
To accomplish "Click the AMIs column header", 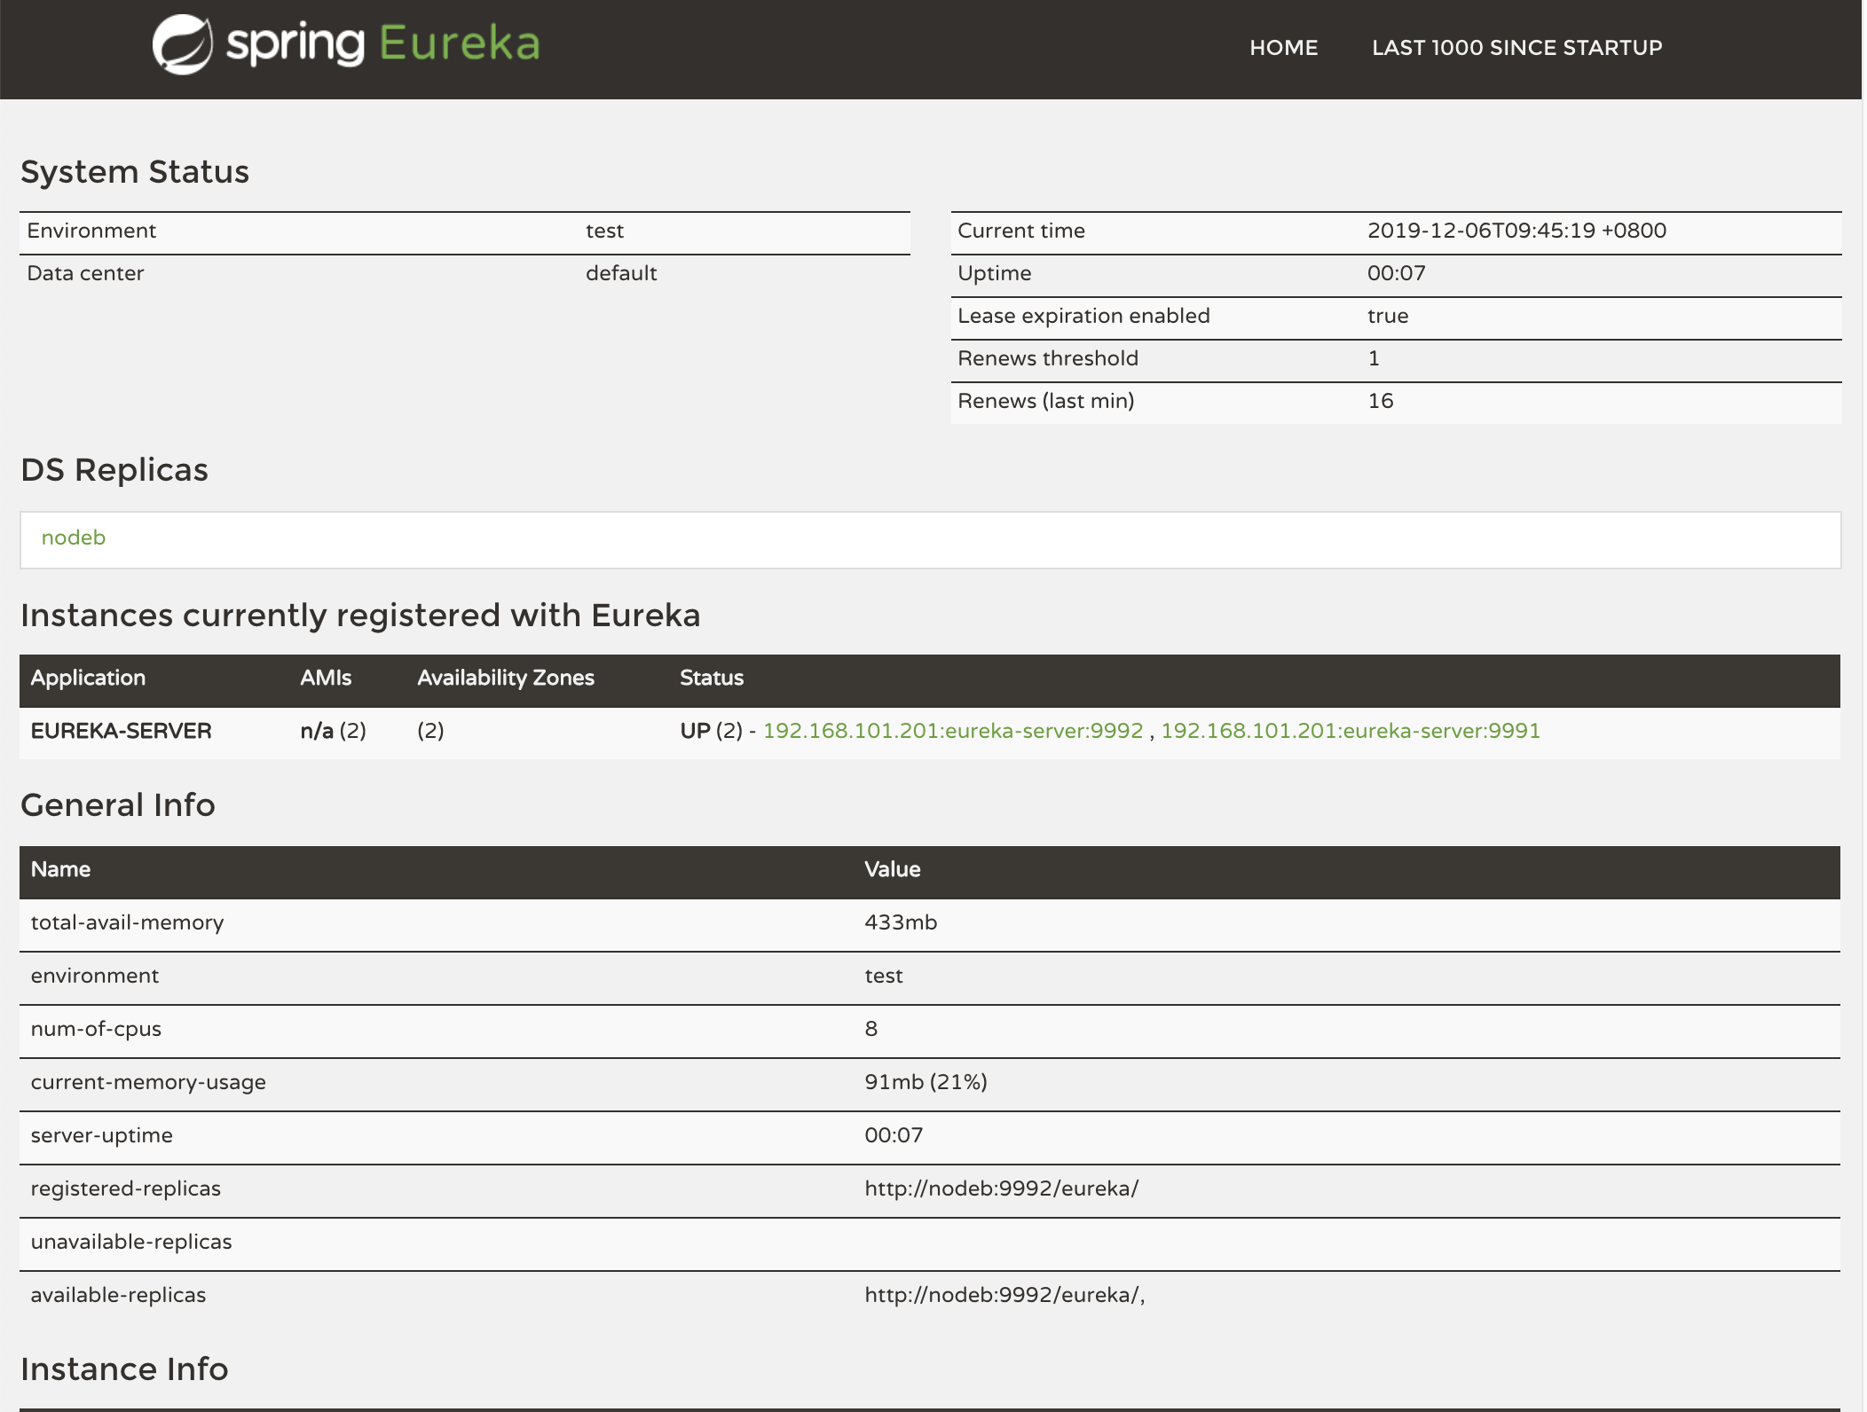I will (x=326, y=679).
